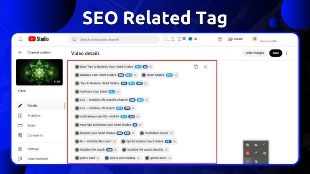Screen dimensions: 310x174
Task: Click the Undo changes button
Action: tap(255, 53)
